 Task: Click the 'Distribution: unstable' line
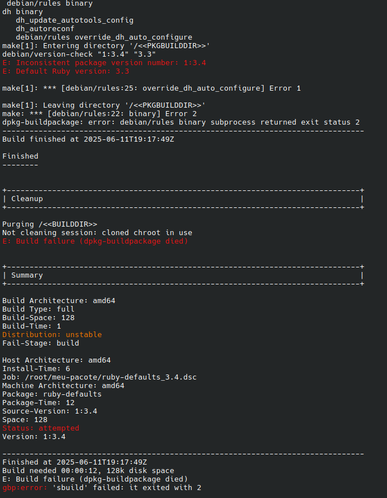pyautogui.click(x=52, y=335)
